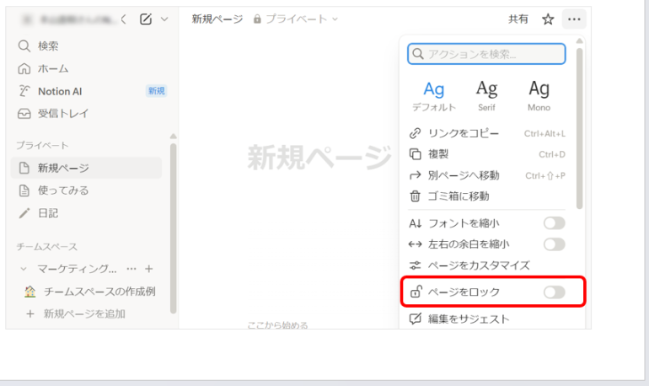Enable ページをロック toggle
The height and width of the screenshot is (386, 649).
click(x=554, y=292)
